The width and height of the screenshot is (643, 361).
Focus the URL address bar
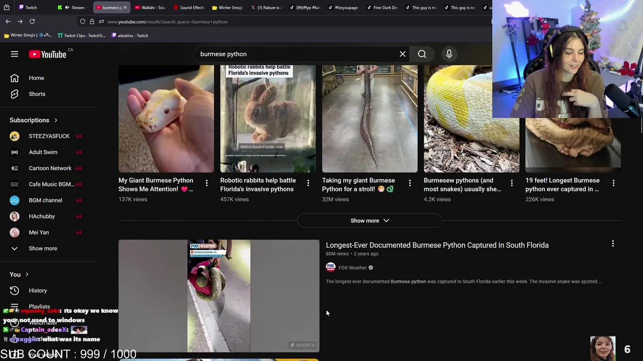point(296,22)
